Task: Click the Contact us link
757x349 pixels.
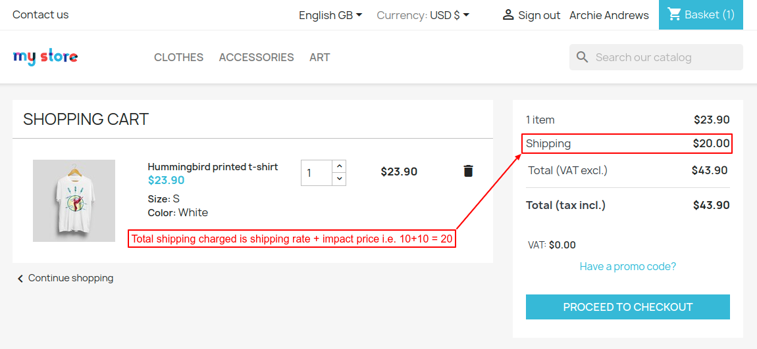Action: coord(40,14)
